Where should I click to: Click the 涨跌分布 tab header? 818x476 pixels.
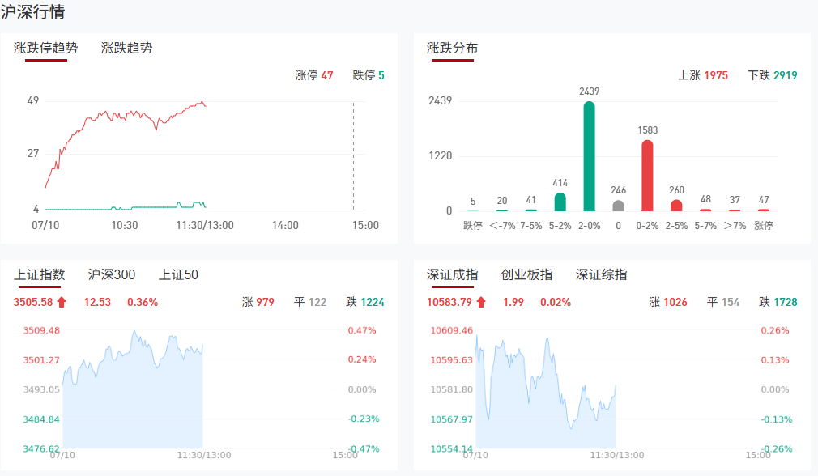453,48
